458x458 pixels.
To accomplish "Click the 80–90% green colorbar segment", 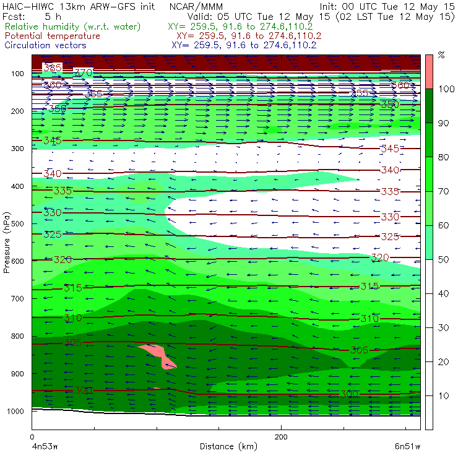I will 429,140.
